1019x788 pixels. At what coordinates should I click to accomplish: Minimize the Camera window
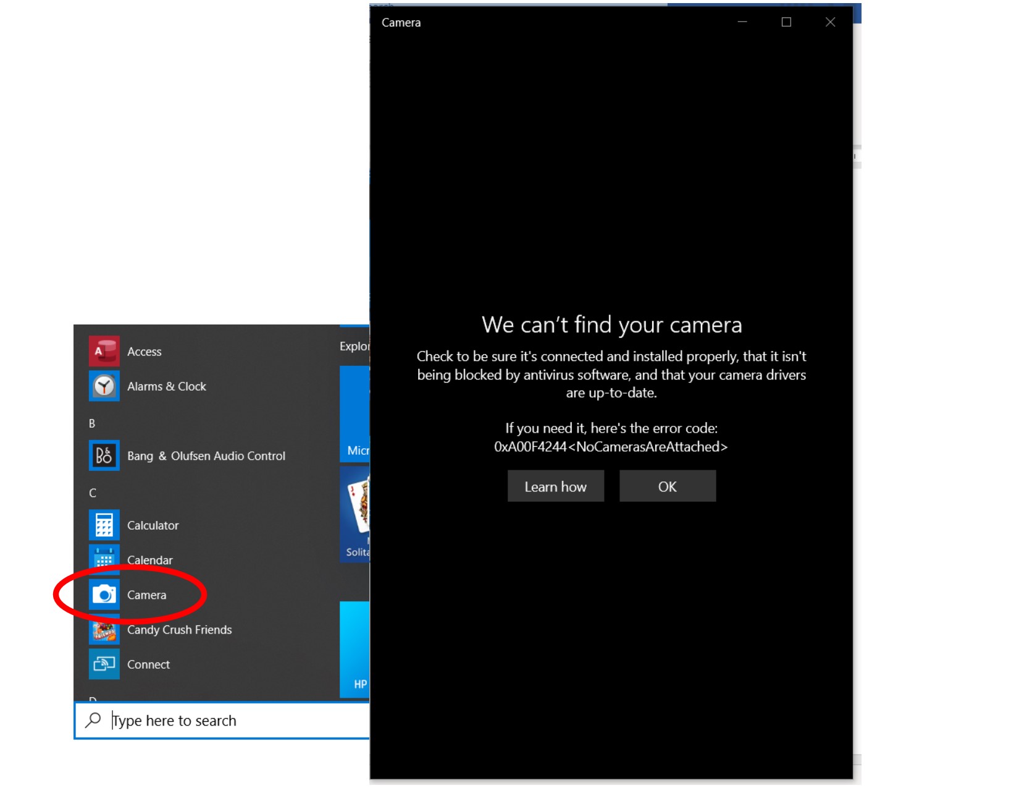741,22
